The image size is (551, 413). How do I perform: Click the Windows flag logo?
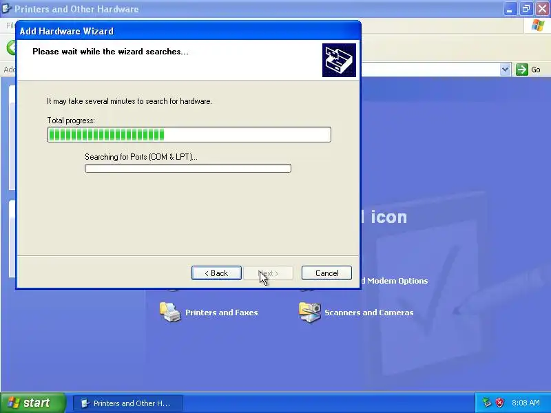[538, 25]
